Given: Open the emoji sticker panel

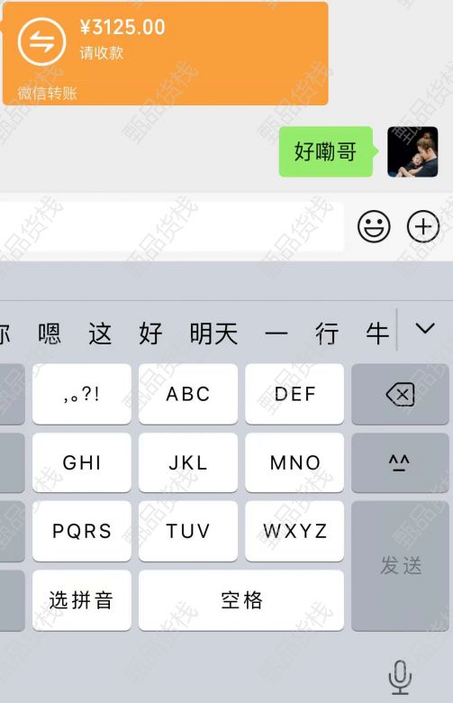Looking at the screenshot, I should point(374,226).
